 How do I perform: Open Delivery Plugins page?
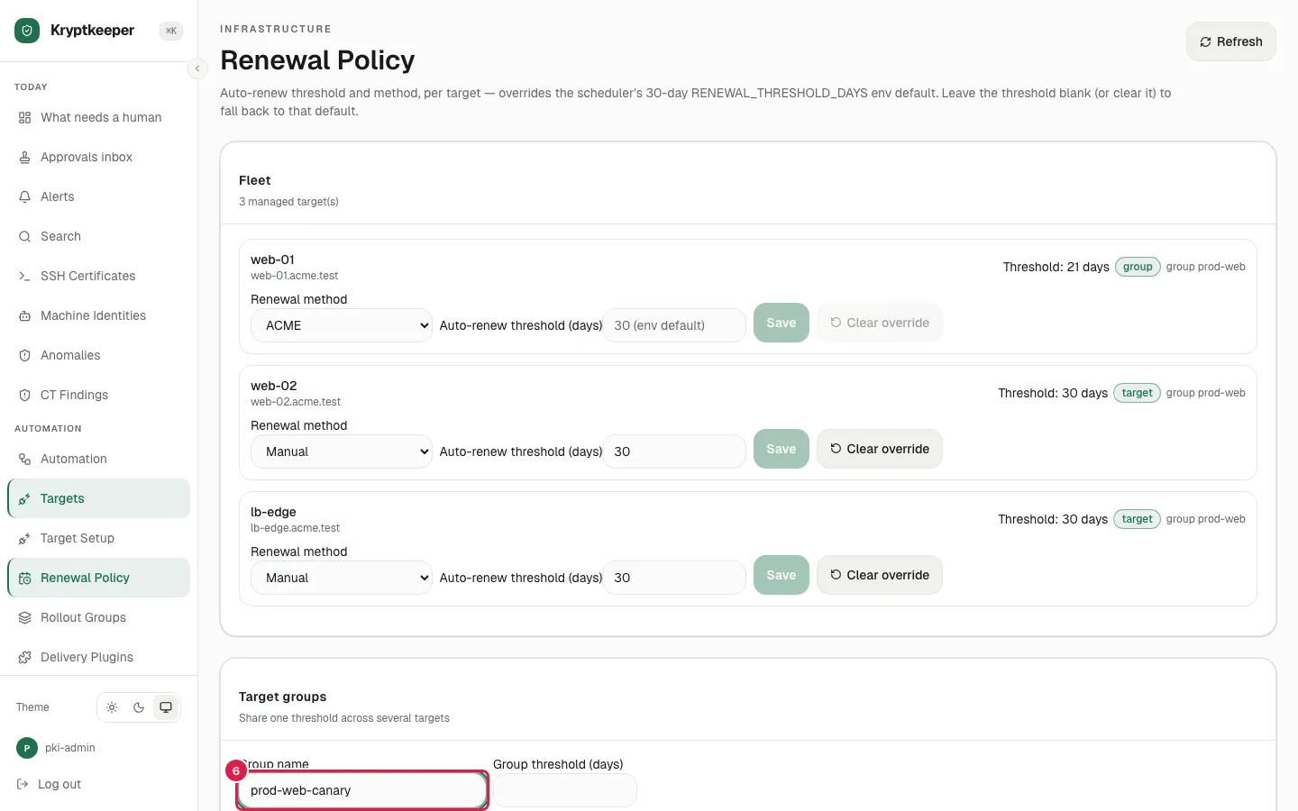[x=99, y=657]
